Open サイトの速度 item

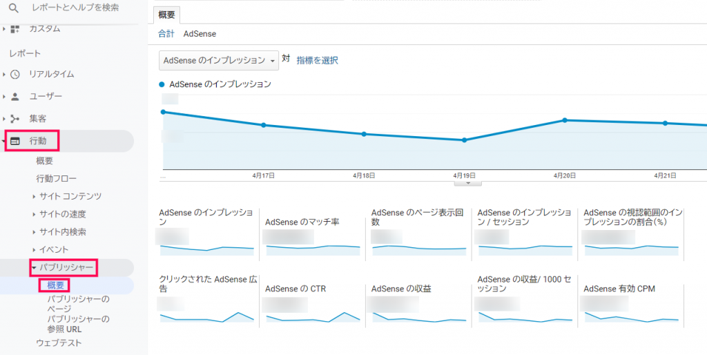tap(63, 215)
